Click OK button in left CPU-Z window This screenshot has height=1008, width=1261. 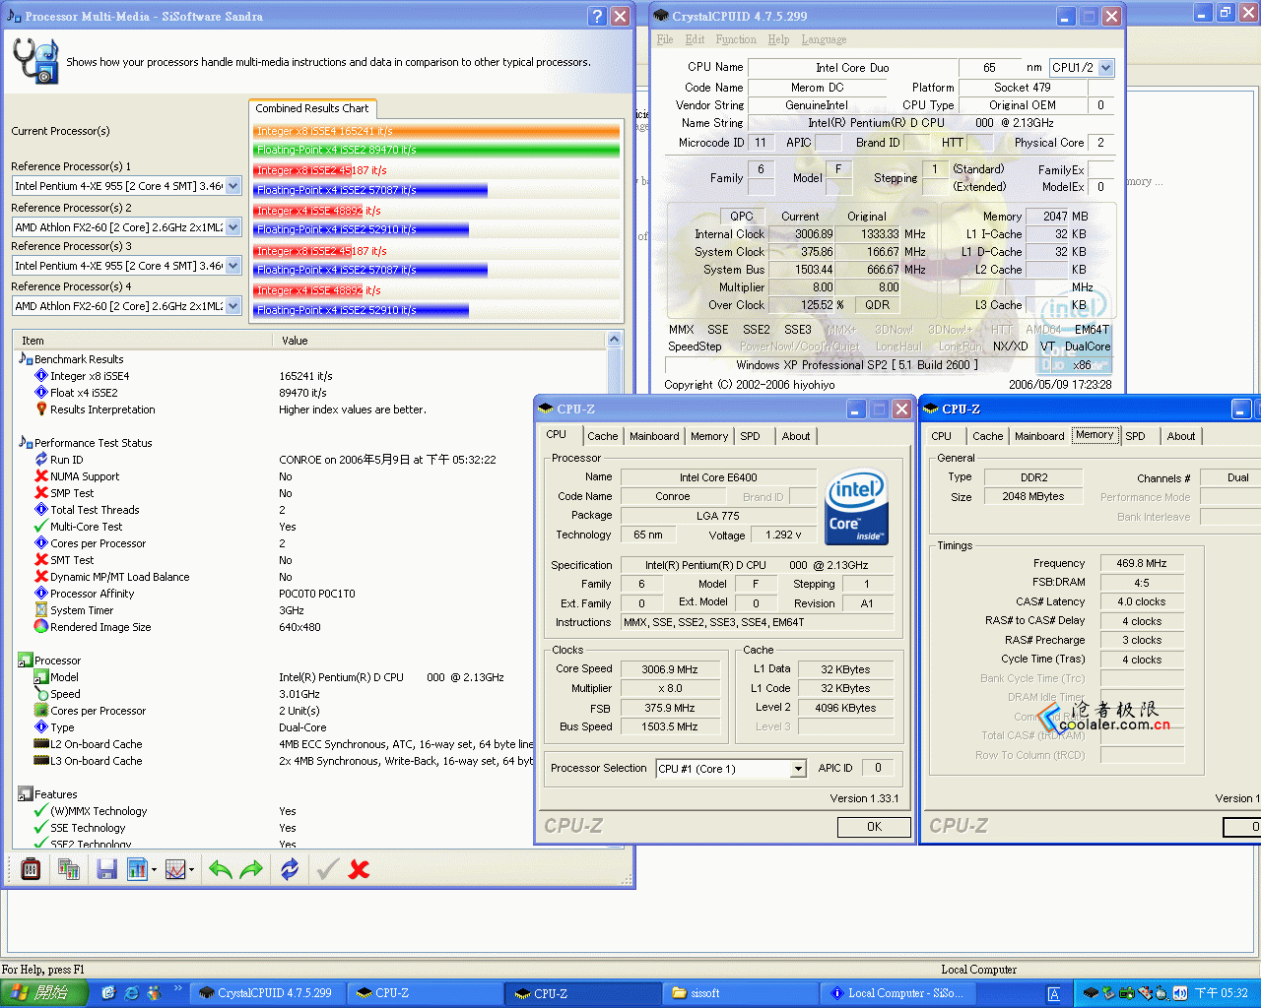pyautogui.click(x=874, y=827)
